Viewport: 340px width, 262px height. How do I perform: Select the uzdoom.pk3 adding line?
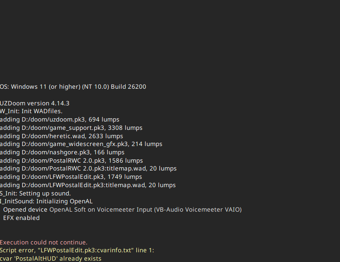point(60,120)
